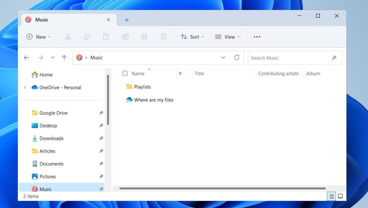Go forward with the right arrow
This screenshot has width=368, height=208.
coord(40,58)
